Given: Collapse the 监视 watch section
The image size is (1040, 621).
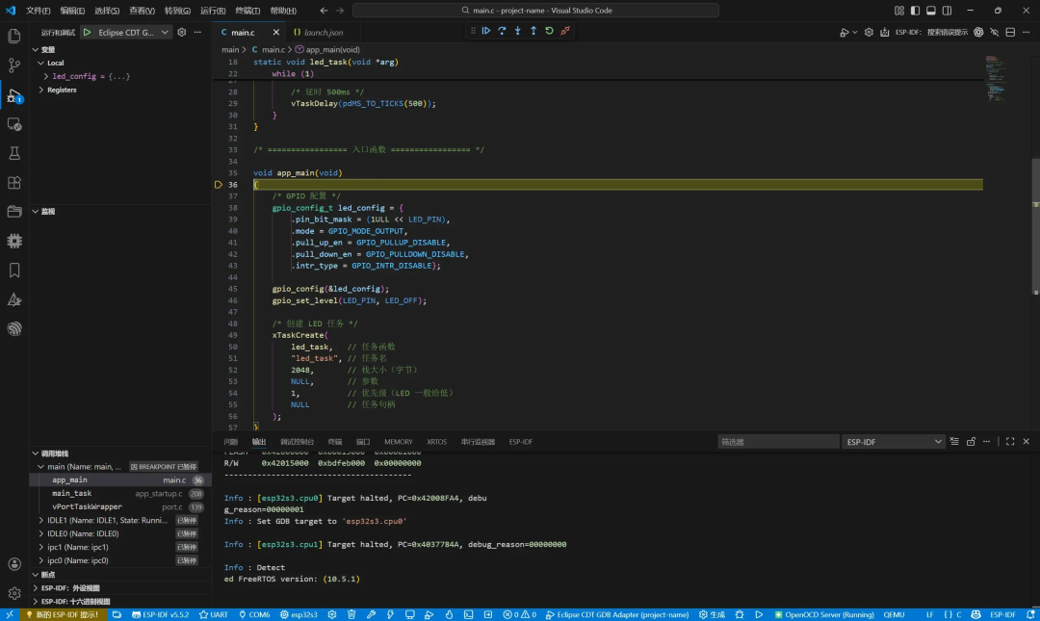Looking at the screenshot, I should [x=36, y=212].
